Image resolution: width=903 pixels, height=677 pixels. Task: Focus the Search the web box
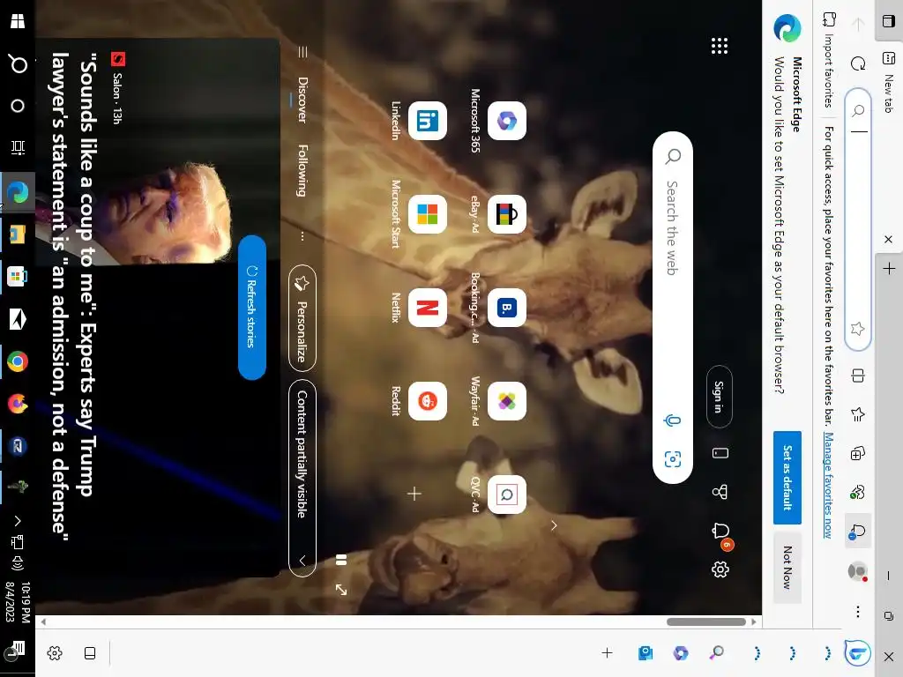(x=673, y=308)
